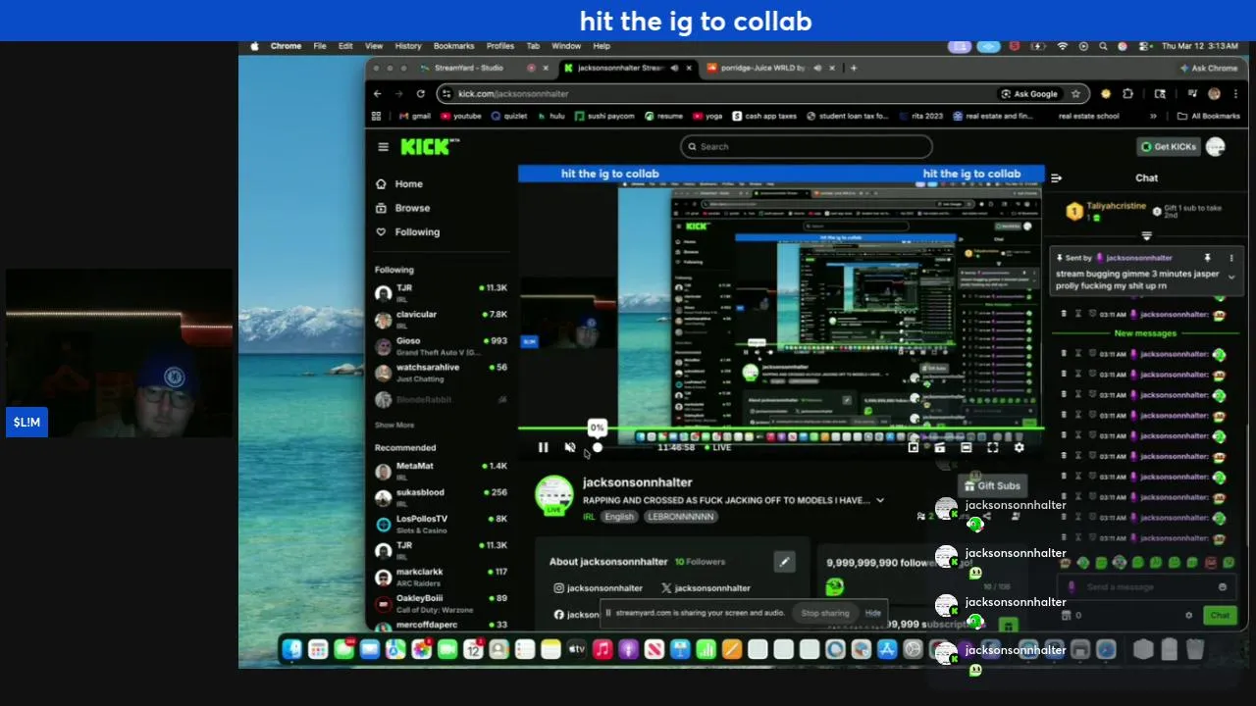Screen dimensions: 1256x706
Task: Open emoji picker in chat input
Action: tap(1223, 587)
